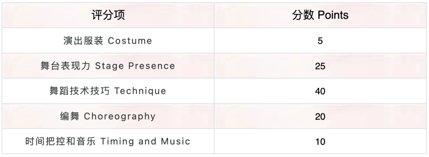Select the Technique score 40
429x157 pixels.
pyautogui.click(x=320, y=91)
